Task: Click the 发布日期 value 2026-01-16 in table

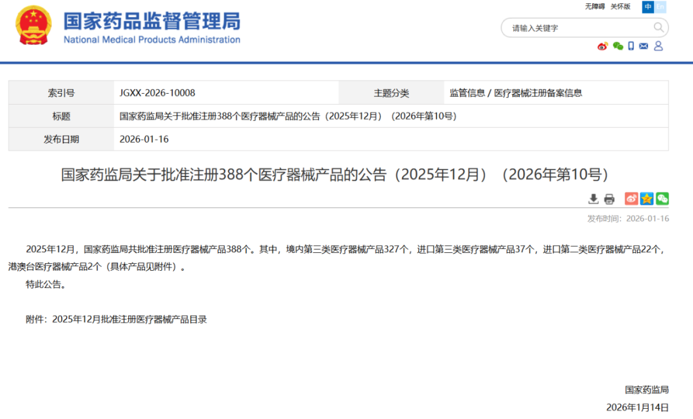Action: (x=144, y=139)
